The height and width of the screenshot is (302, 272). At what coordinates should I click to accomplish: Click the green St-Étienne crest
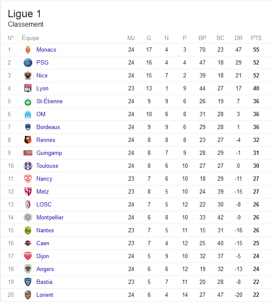click(28, 102)
